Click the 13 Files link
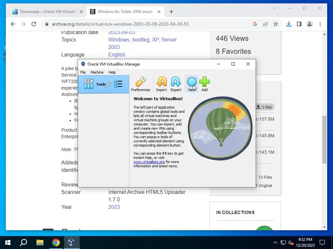 pyautogui.click(x=265, y=177)
